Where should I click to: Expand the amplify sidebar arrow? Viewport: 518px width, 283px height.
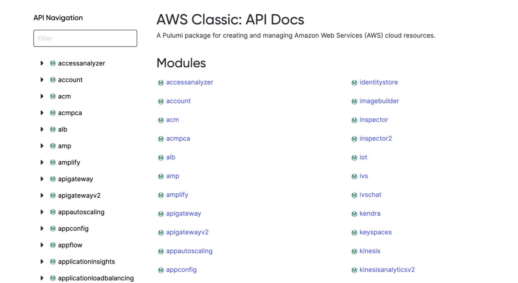point(42,163)
